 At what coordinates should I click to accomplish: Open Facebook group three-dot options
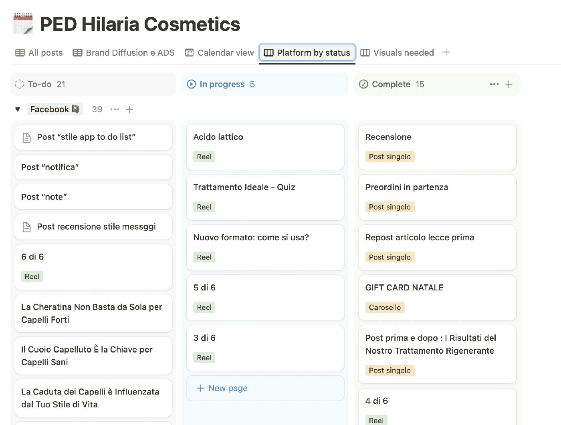[x=115, y=109]
